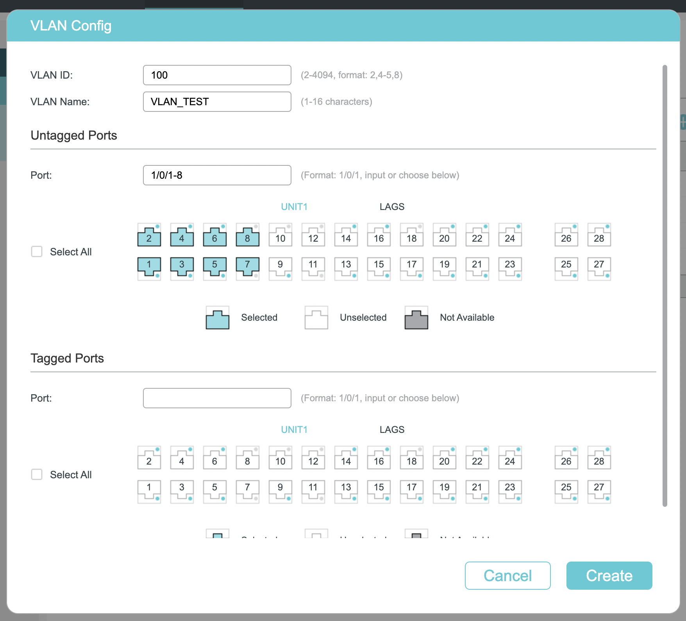Deselect untagged port 5

[215, 269]
